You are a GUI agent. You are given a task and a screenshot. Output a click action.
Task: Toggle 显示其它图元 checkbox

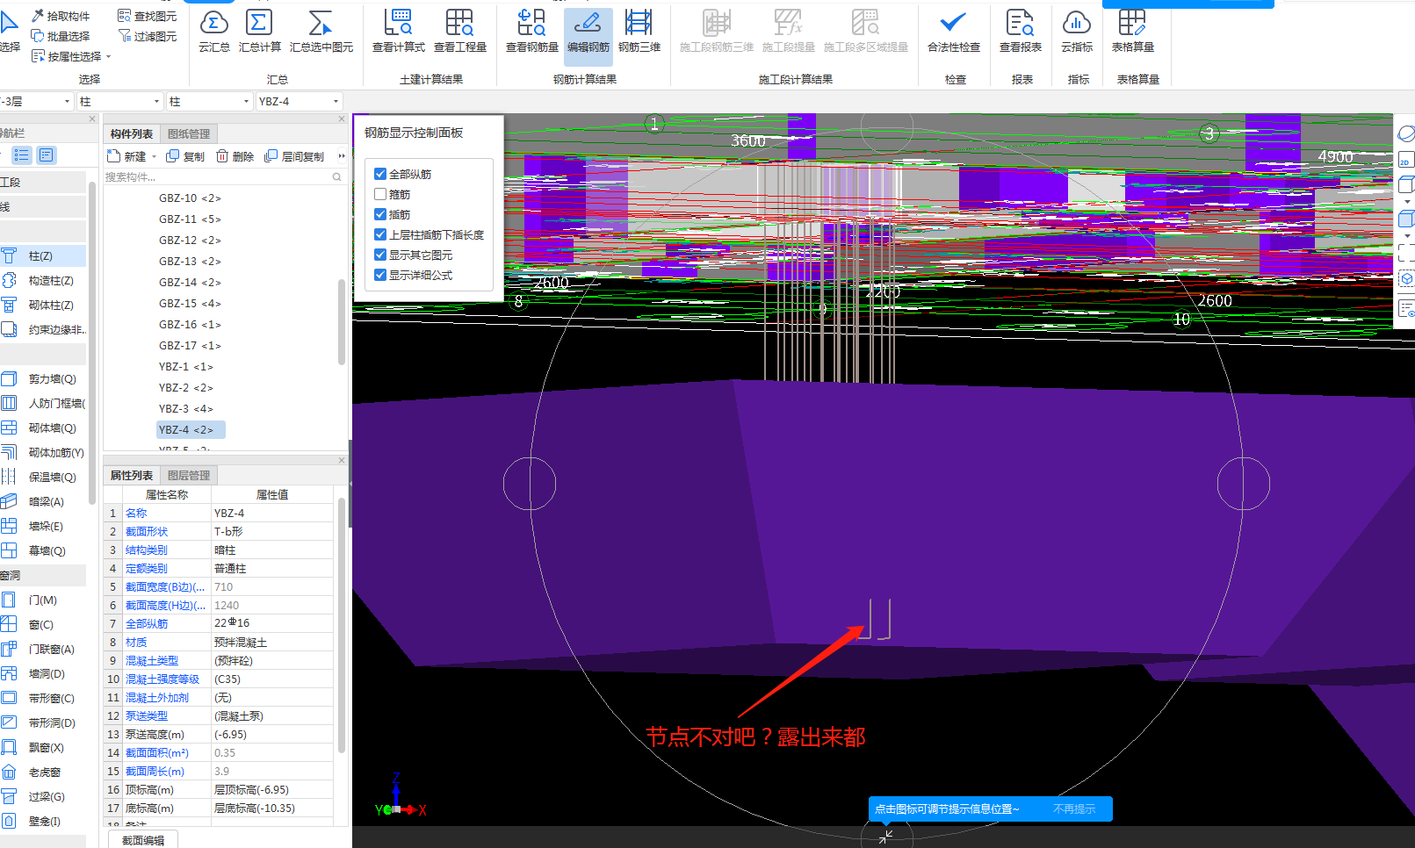(380, 255)
